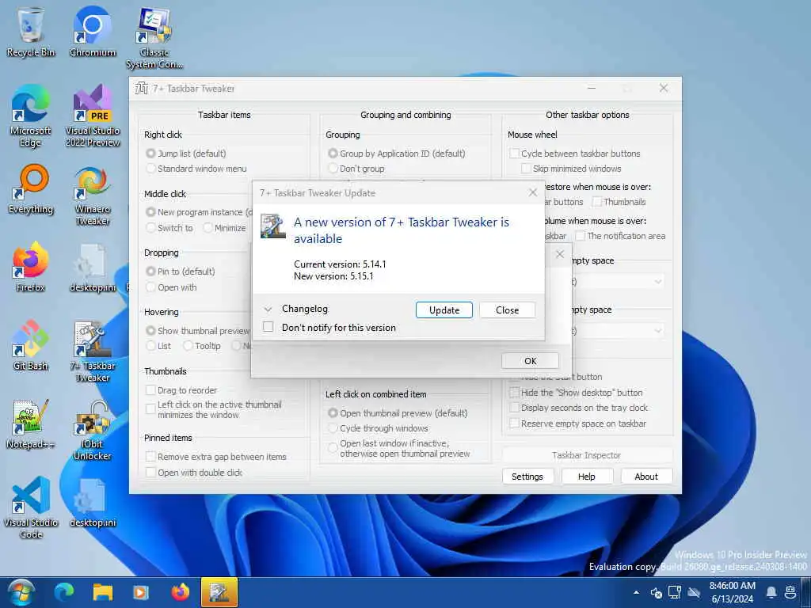Enable 'The notification area' volume checkbox
Image resolution: width=811 pixels, height=608 pixels.
[581, 236]
